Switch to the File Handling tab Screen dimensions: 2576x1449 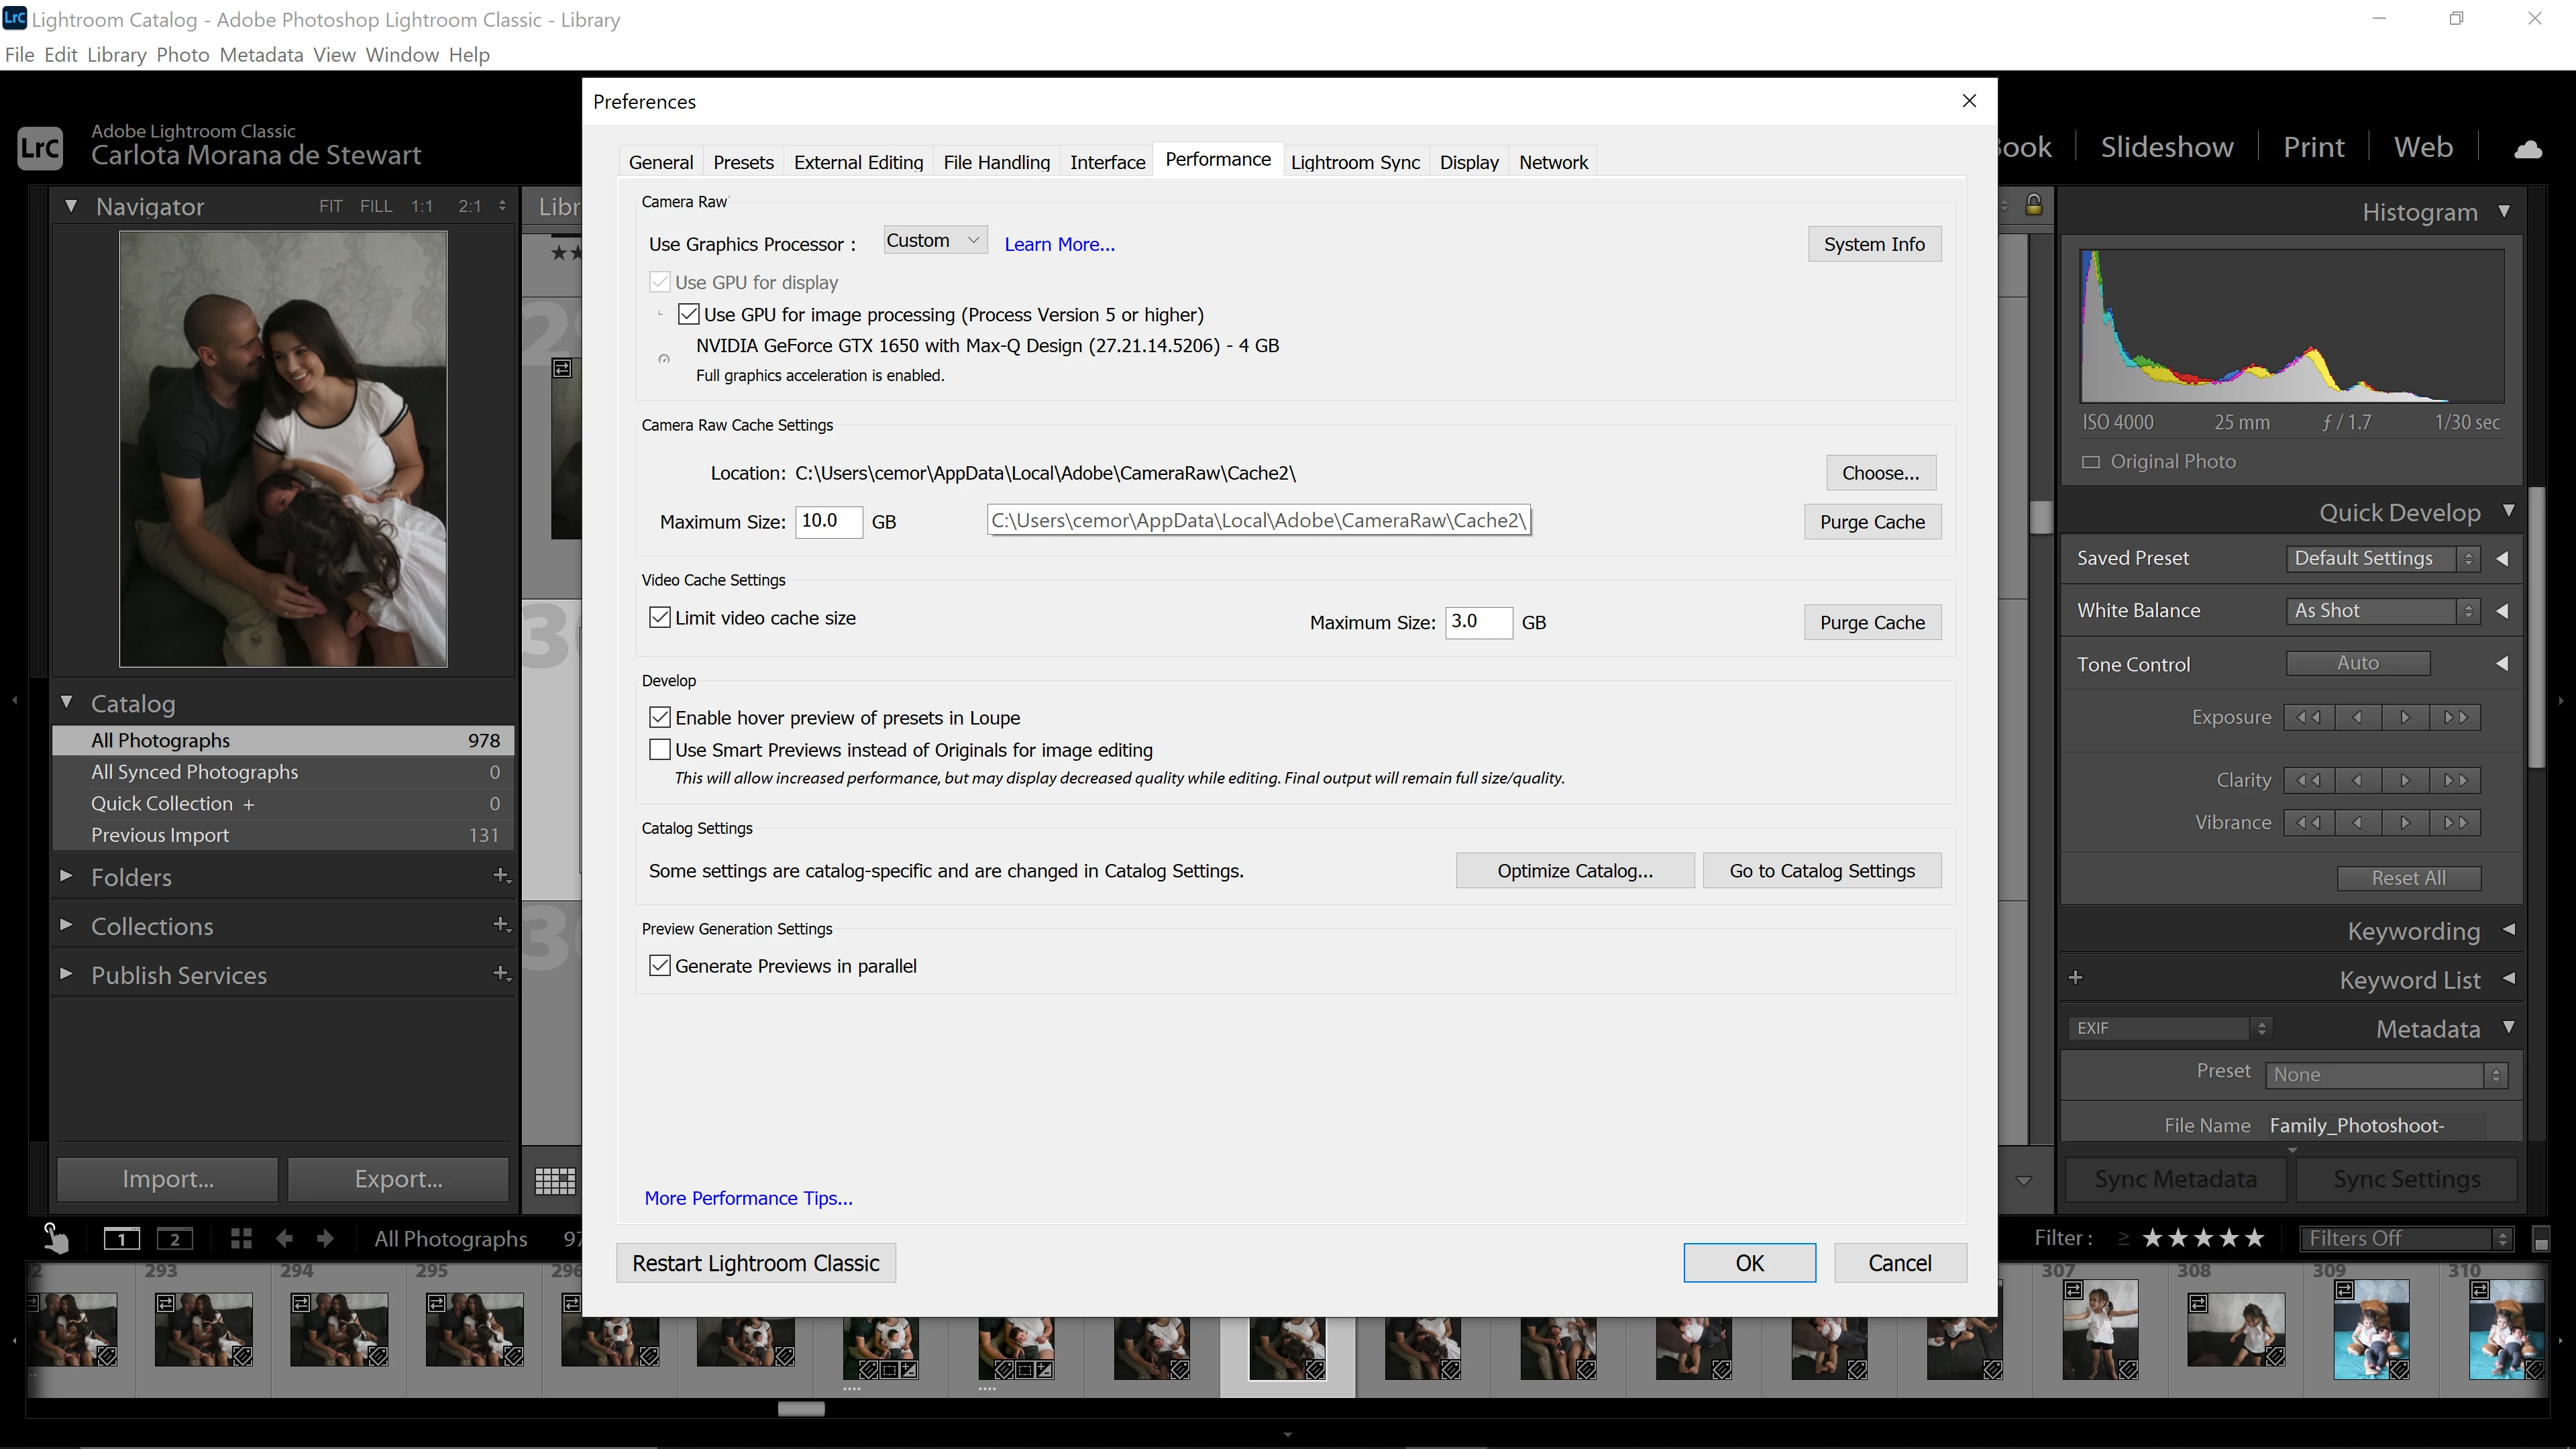point(996,162)
